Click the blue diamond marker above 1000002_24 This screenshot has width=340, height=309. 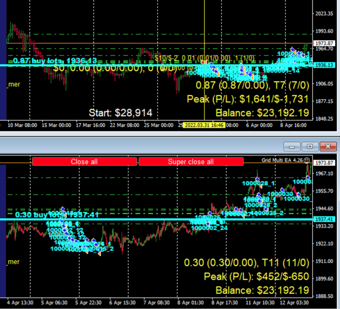[x=208, y=224]
